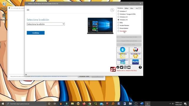The width and height of the screenshot is (189, 106).
Task: Select Windows 7 (August 2018) option
Action: click(x=118, y=14)
